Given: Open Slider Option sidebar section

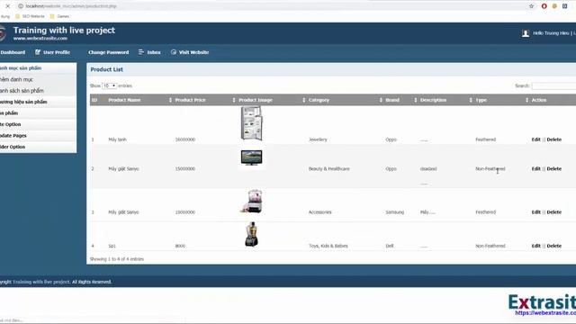Looking at the screenshot, I should [x=38, y=147].
